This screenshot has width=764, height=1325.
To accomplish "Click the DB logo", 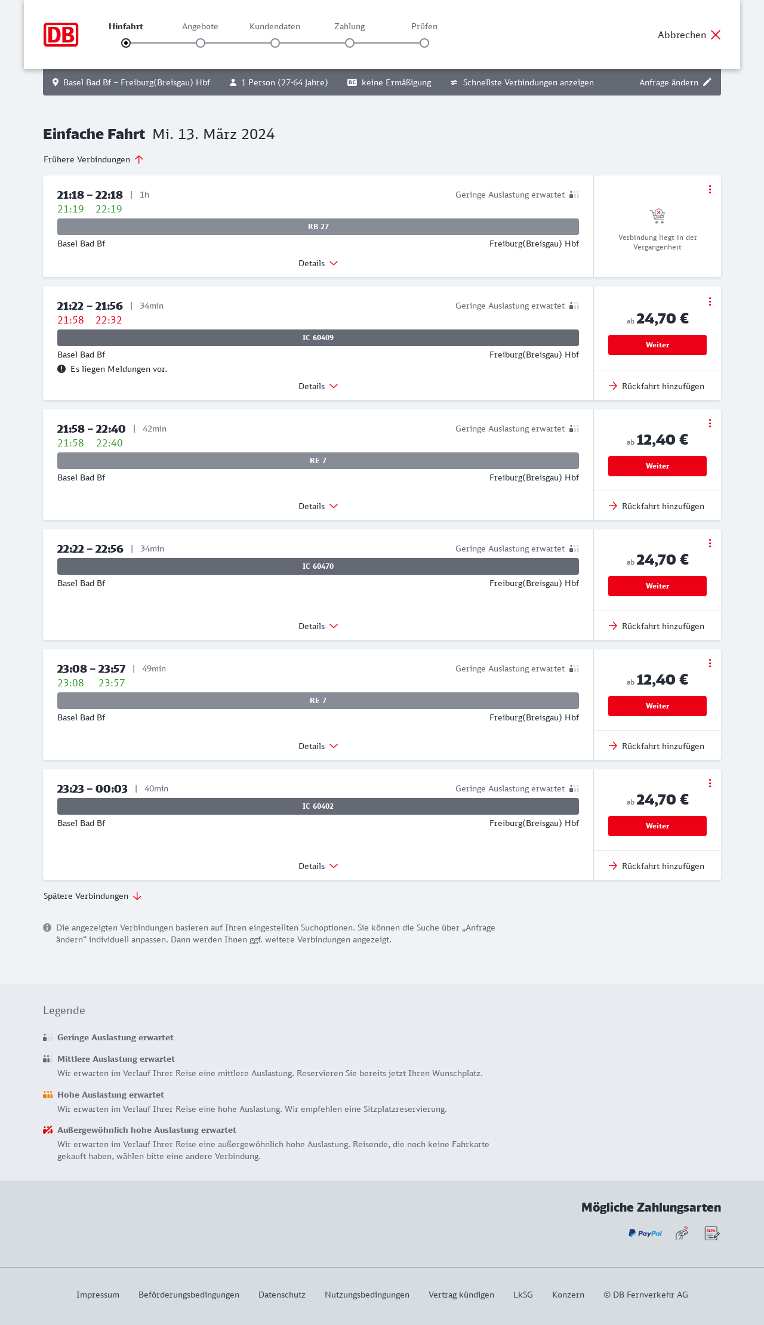I will [x=61, y=35].
